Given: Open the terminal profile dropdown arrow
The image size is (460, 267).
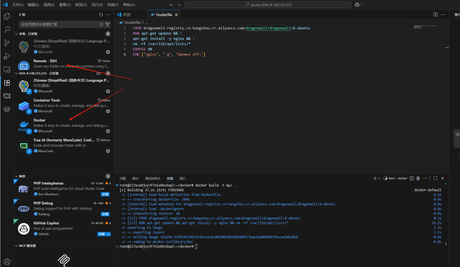Looking at the screenshot, I should pos(379,178).
